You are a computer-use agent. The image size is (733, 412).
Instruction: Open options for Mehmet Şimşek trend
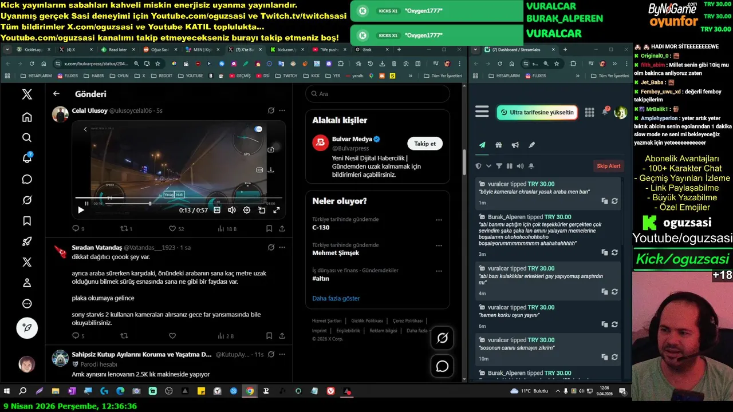(x=439, y=245)
